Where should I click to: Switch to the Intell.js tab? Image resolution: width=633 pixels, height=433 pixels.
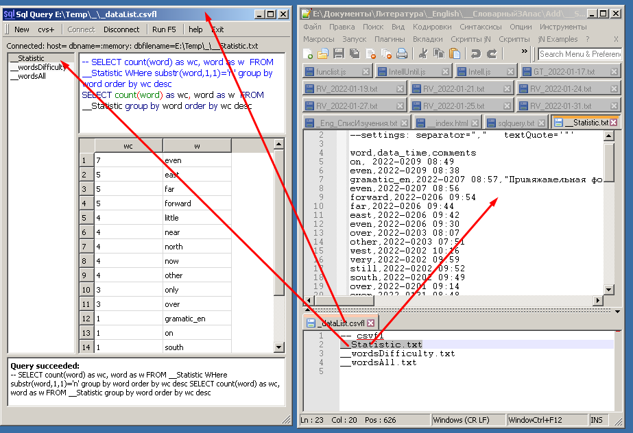(486, 72)
